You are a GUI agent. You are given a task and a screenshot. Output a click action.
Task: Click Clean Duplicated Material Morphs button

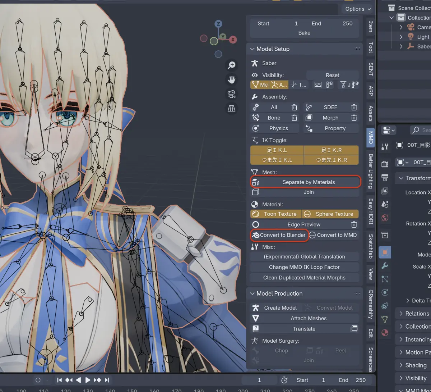pos(305,278)
